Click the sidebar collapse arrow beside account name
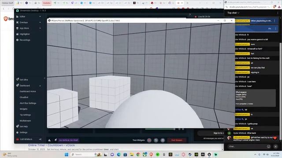Image resolution: width=282 pixels, height=158 pixels. (40, 139)
